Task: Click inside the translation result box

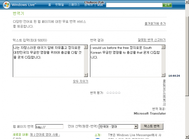Action: tap(126, 61)
